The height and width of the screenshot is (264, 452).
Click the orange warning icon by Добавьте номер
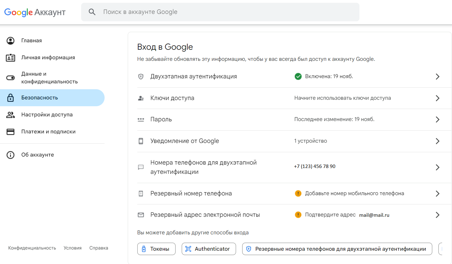pyautogui.click(x=298, y=193)
